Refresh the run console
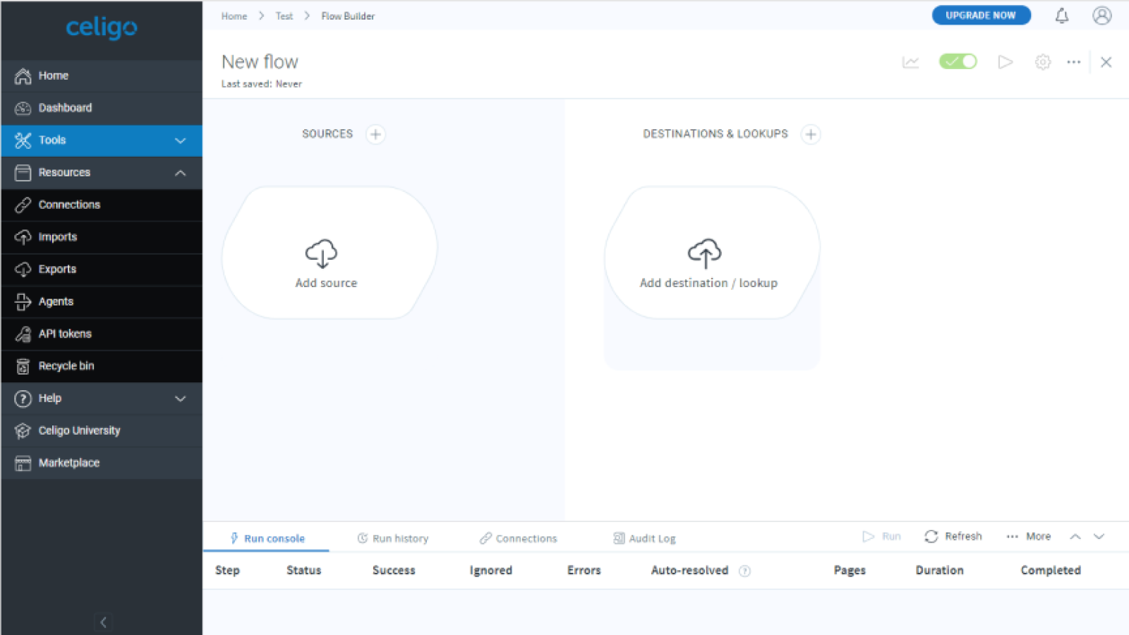This screenshot has width=1129, height=635. [x=953, y=537]
